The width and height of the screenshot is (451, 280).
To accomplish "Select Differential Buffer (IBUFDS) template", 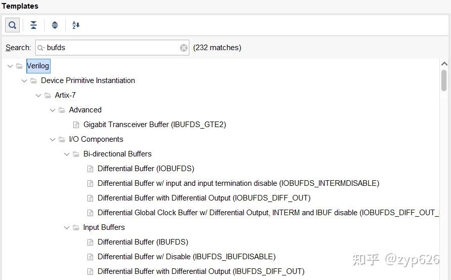I will click(143, 242).
